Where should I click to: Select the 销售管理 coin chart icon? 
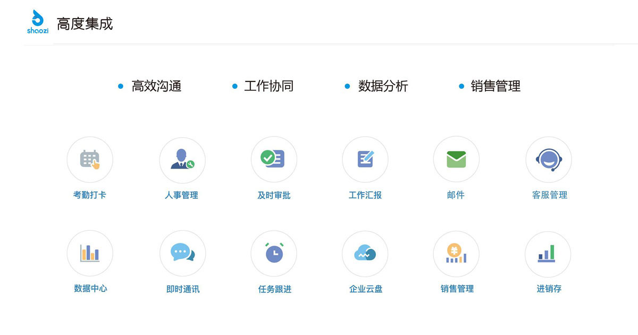coord(456,253)
